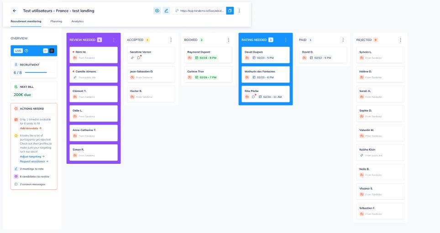Viewport: 440px width, 233px height.
Task: Click the Review Needed count badge
Action: point(100,40)
